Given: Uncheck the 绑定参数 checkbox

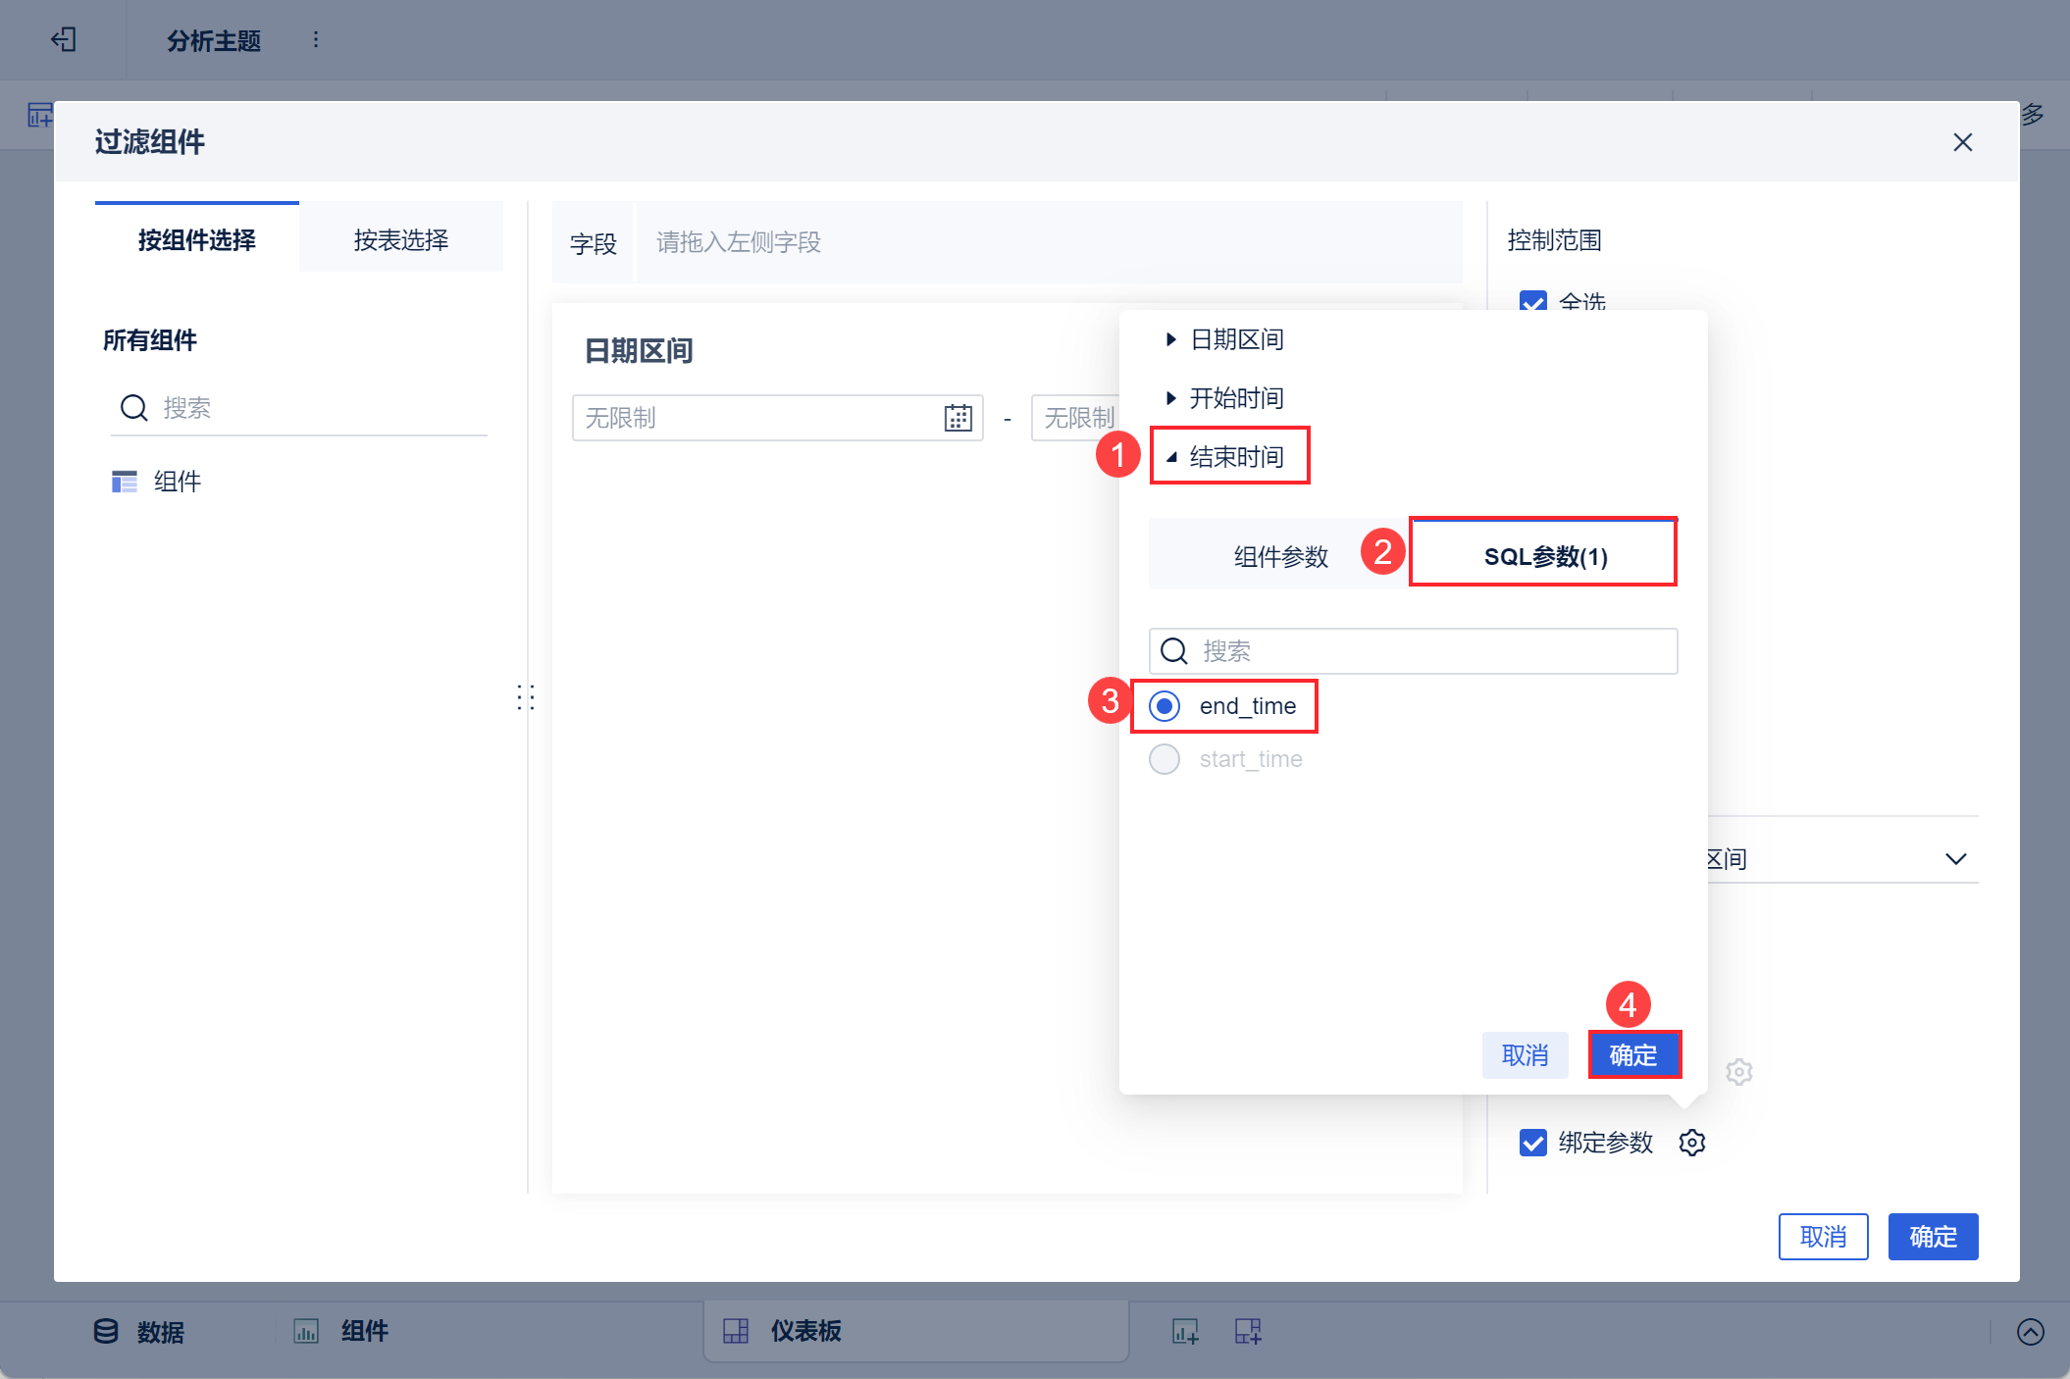Looking at the screenshot, I should tap(1532, 1143).
